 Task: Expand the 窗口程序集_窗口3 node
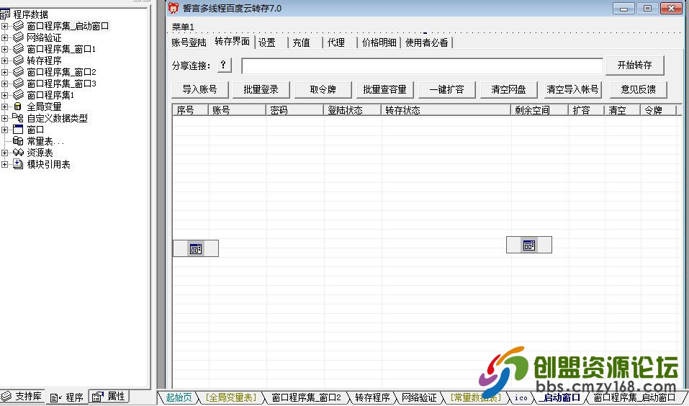(x=4, y=84)
